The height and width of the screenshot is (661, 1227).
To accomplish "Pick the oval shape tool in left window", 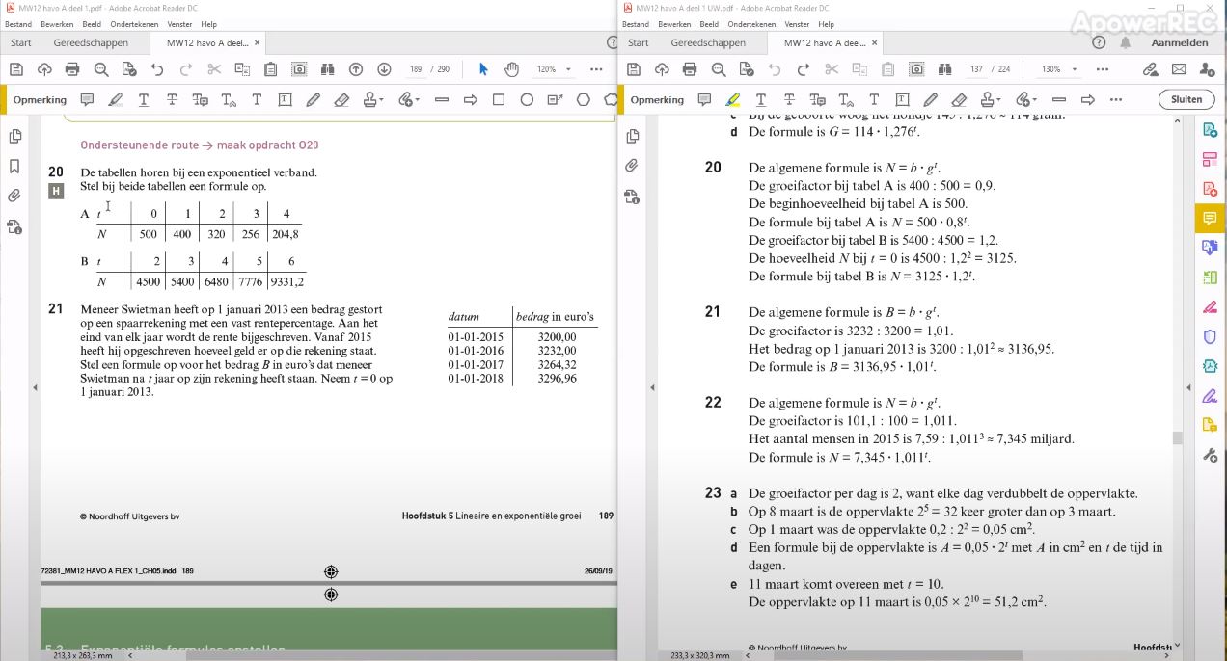I will tap(527, 99).
